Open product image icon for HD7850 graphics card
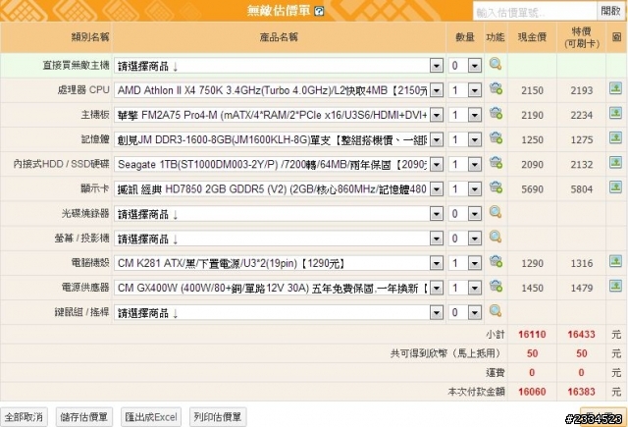The height and width of the screenshot is (427, 628). (615, 187)
